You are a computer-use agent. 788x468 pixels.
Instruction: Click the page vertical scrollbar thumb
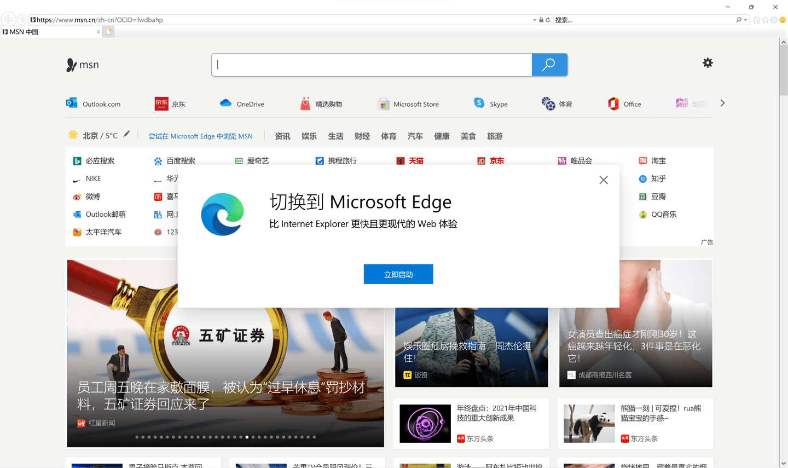pos(784,71)
